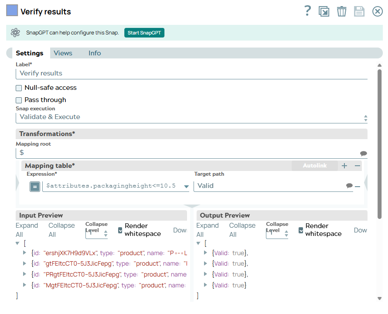Switch to the Views tab
The height and width of the screenshot is (314, 388).
click(63, 53)
